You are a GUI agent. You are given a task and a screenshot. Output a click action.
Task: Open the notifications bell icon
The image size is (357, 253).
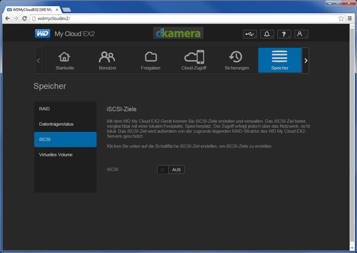[267, 34]
